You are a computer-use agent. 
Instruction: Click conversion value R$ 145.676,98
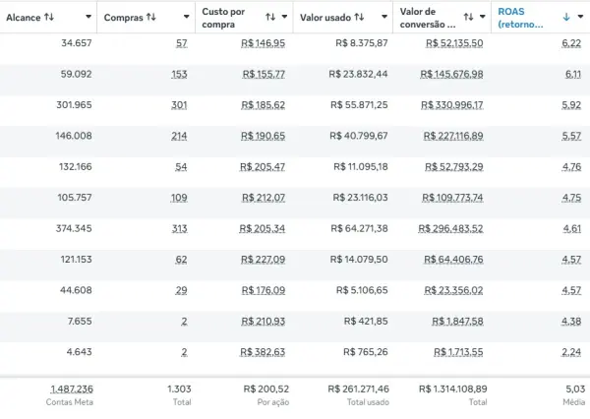(451, 74)
